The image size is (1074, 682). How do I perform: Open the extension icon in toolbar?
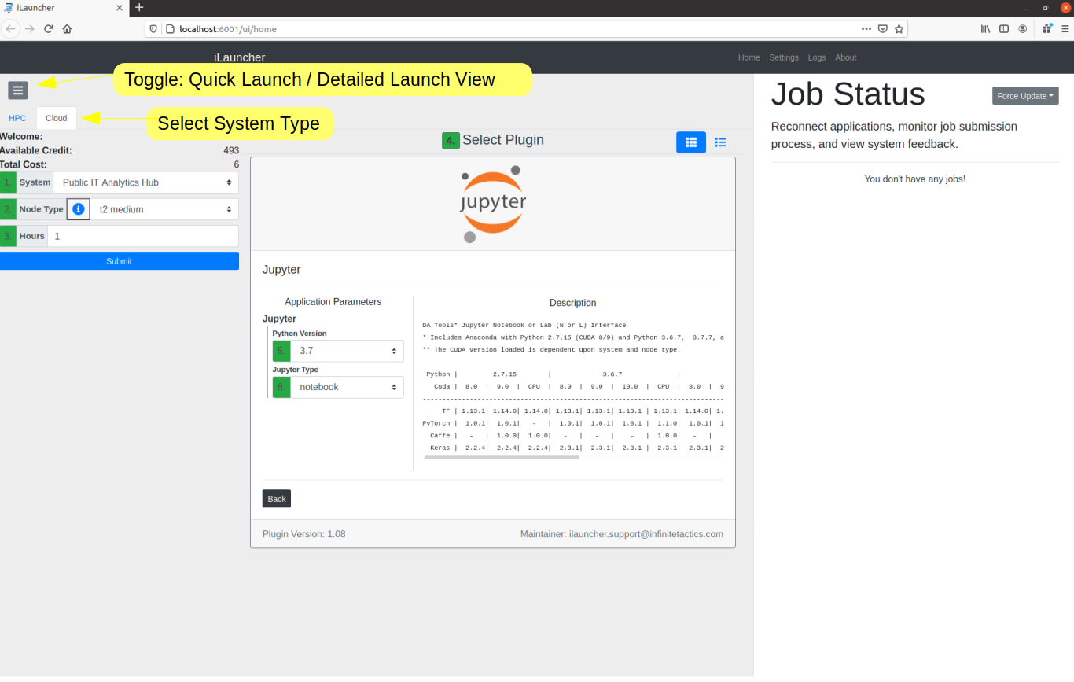pos(1046,28)
